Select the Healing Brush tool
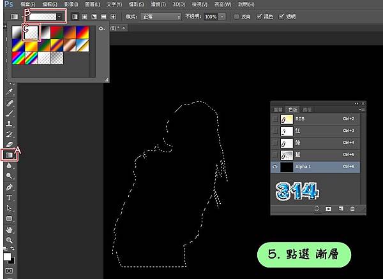Viewport: 383px width, 279px height. [10, 103]
